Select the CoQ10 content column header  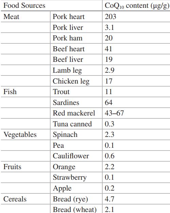pyautogui.click(x=137, y=6)
